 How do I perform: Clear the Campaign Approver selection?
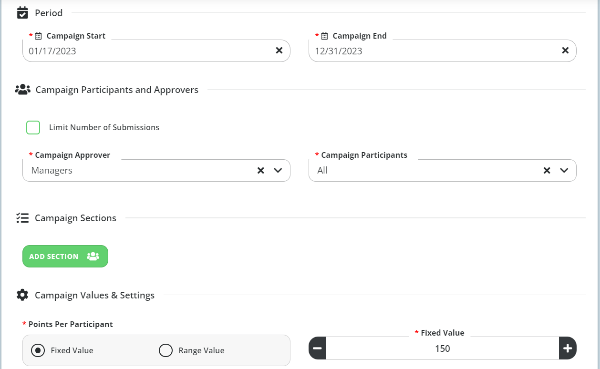(x=261, y=170)
